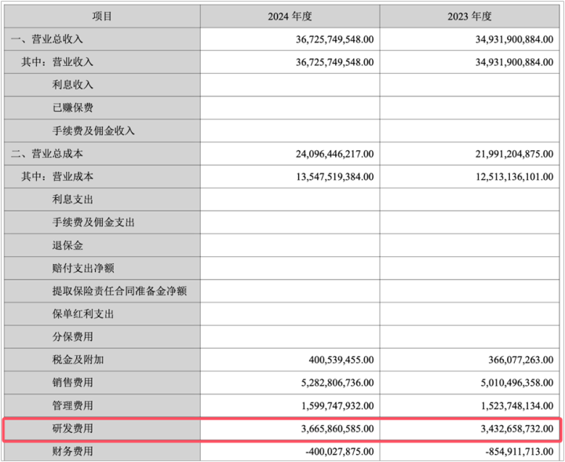The image size is (565, 462).
Task: Select the value 5,010,496,358.00
Action: (x=517, y=383)
